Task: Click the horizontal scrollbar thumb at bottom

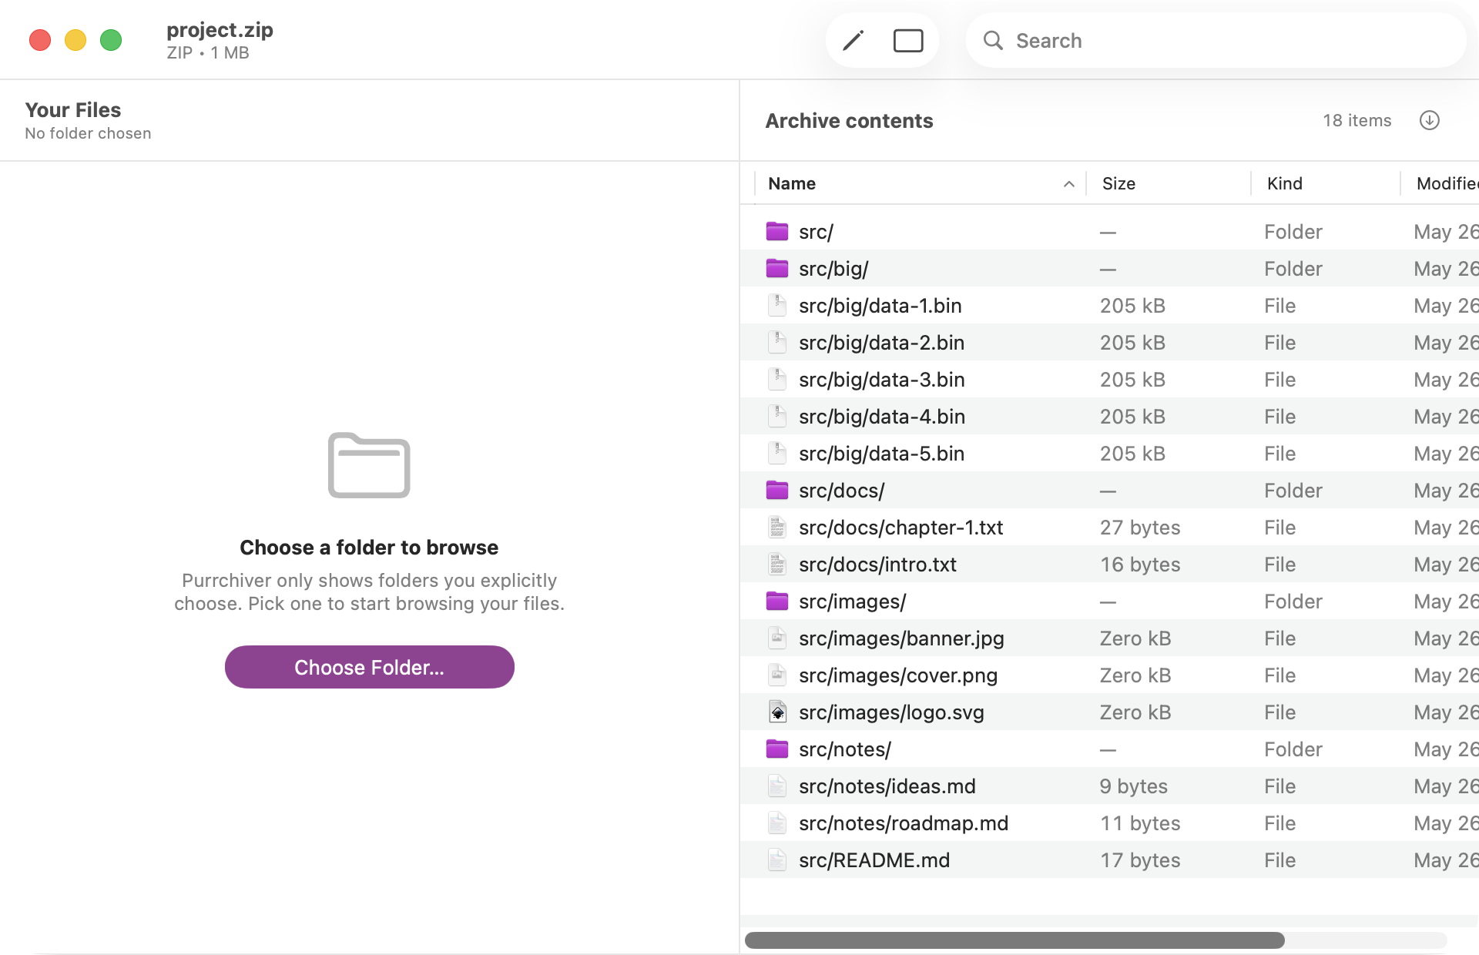Action: coord(1015,940)
